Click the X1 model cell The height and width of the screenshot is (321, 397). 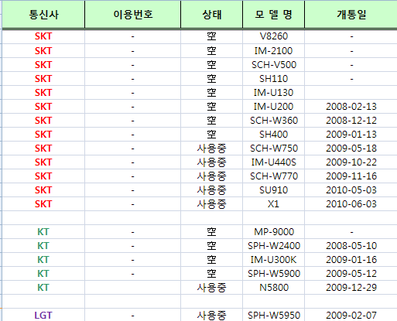pos(274,204)
